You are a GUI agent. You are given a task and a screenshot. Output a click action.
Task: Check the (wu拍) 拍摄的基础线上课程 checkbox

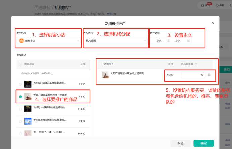tap(21, 84)
